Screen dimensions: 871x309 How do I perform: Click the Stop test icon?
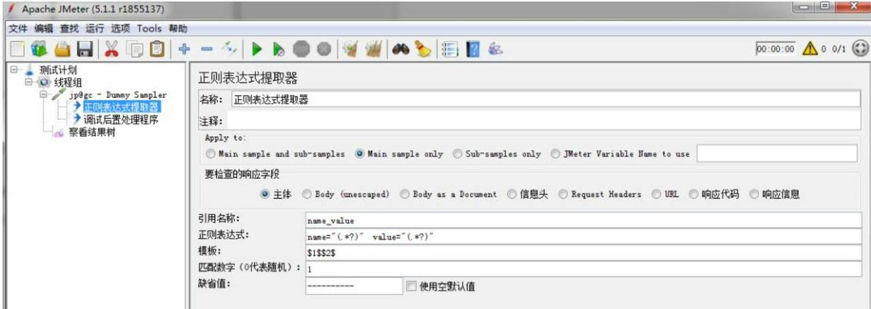[x=302, y=49]
